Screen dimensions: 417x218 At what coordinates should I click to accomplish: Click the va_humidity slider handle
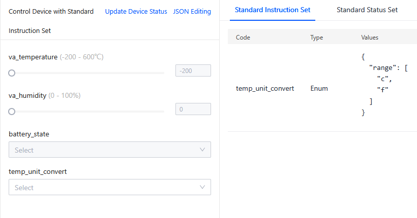[x=12, y=112]
